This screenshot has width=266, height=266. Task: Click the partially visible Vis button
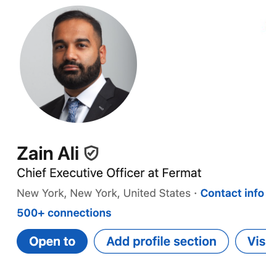pyautogui.click(x=251, y=241)
